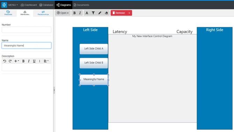Click the Latency label
The height and width of the screenshot is (132, 234).
tap(120, 32)
